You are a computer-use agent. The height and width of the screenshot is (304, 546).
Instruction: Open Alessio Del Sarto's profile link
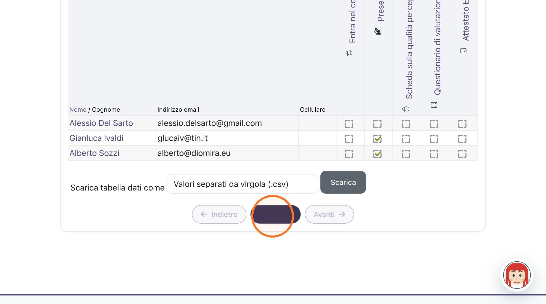point(101,123)
